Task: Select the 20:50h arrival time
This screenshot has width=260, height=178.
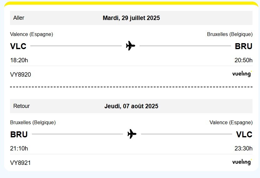Action: (x=243, y=60)
